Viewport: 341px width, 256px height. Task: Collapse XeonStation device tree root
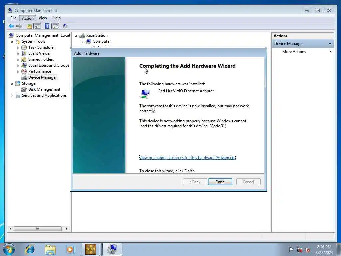tap(76, 35)
